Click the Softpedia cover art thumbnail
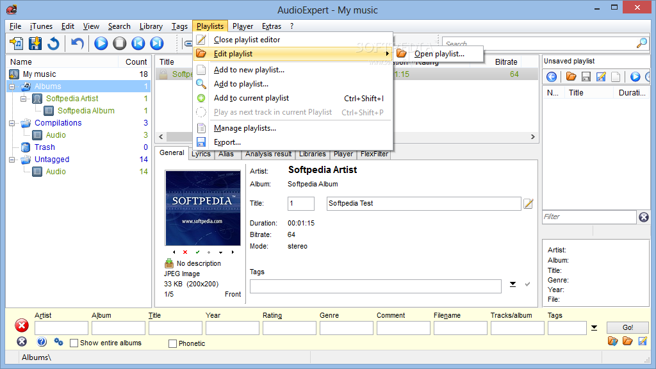The width and height of the screenshot is (656, 369). point(203,208)
